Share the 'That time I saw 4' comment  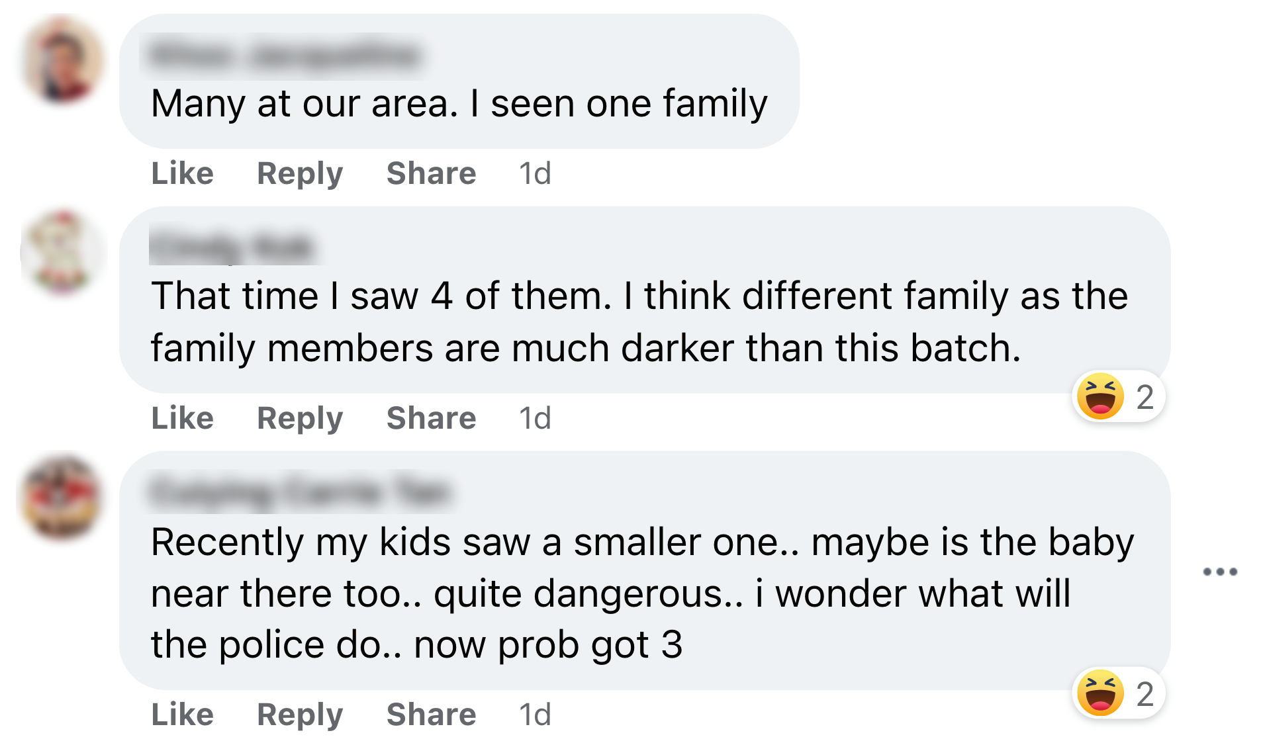click(x=431, y=418)
